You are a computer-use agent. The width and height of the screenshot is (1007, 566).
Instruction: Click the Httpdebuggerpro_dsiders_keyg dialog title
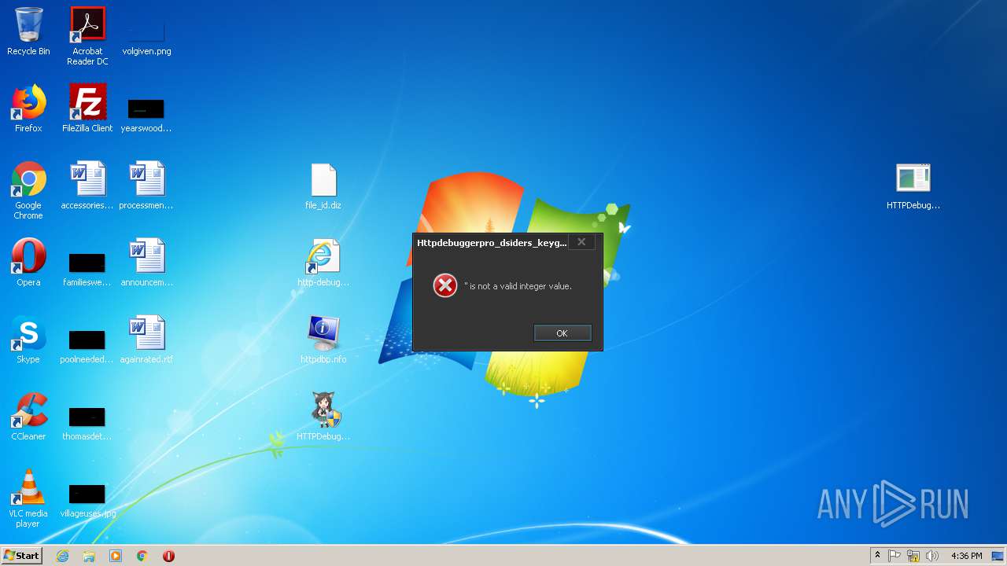(x=492, y=243)
